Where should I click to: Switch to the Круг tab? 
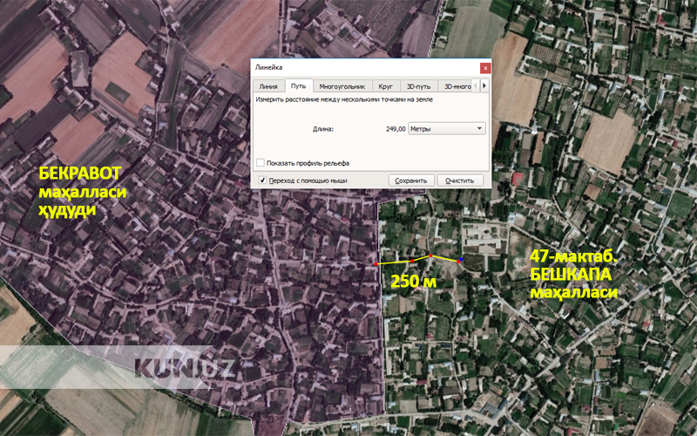pos(384,86)
